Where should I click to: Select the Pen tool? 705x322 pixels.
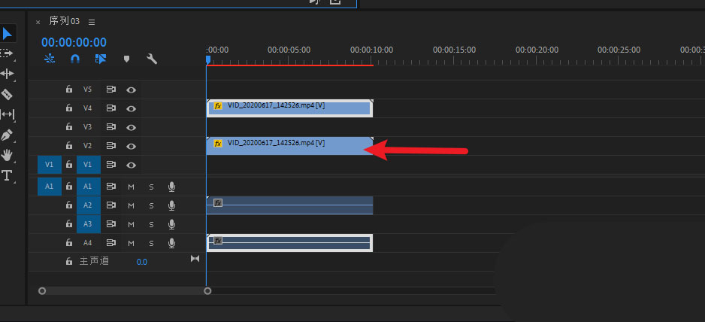tap(7, 135)
